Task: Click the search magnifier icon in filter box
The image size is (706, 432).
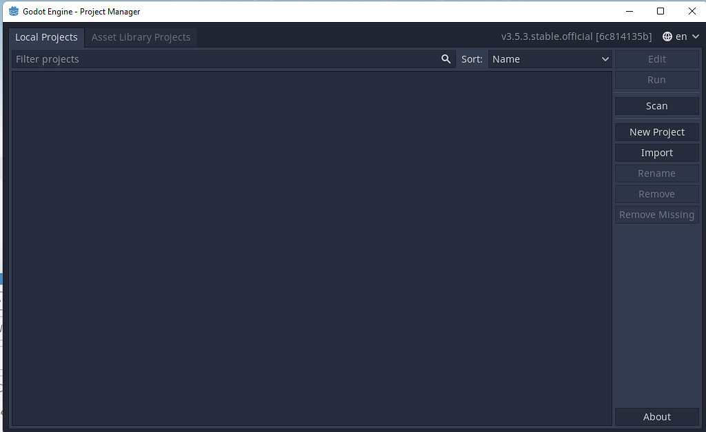Action: click(446, 59)
